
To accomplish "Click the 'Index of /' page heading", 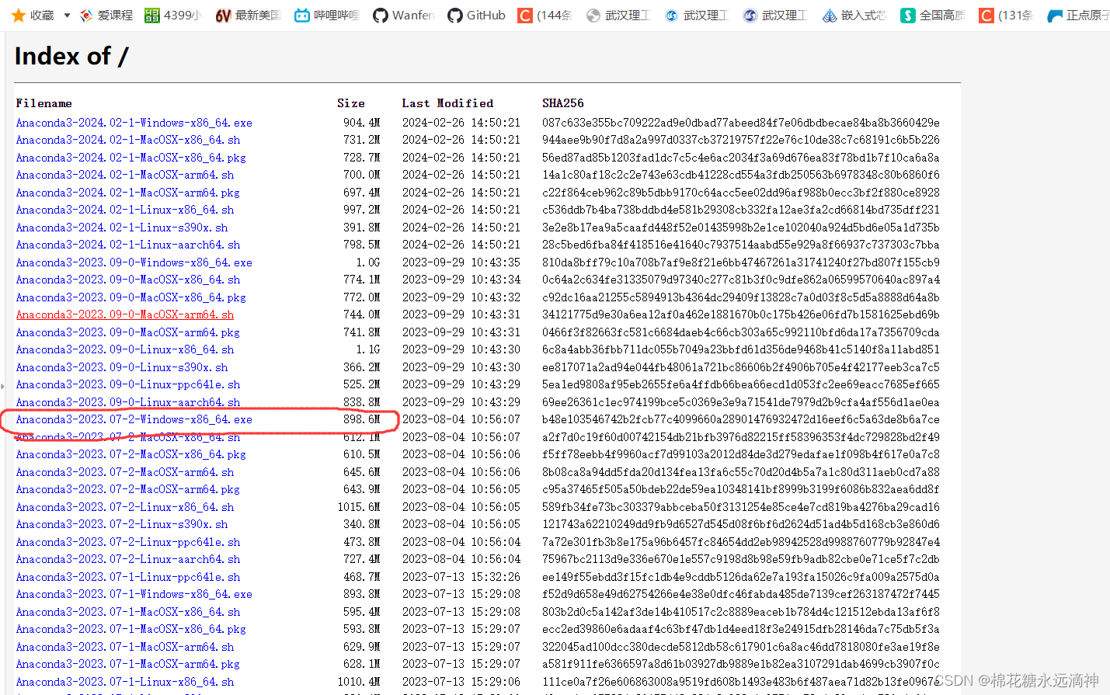I will point(71,56).
